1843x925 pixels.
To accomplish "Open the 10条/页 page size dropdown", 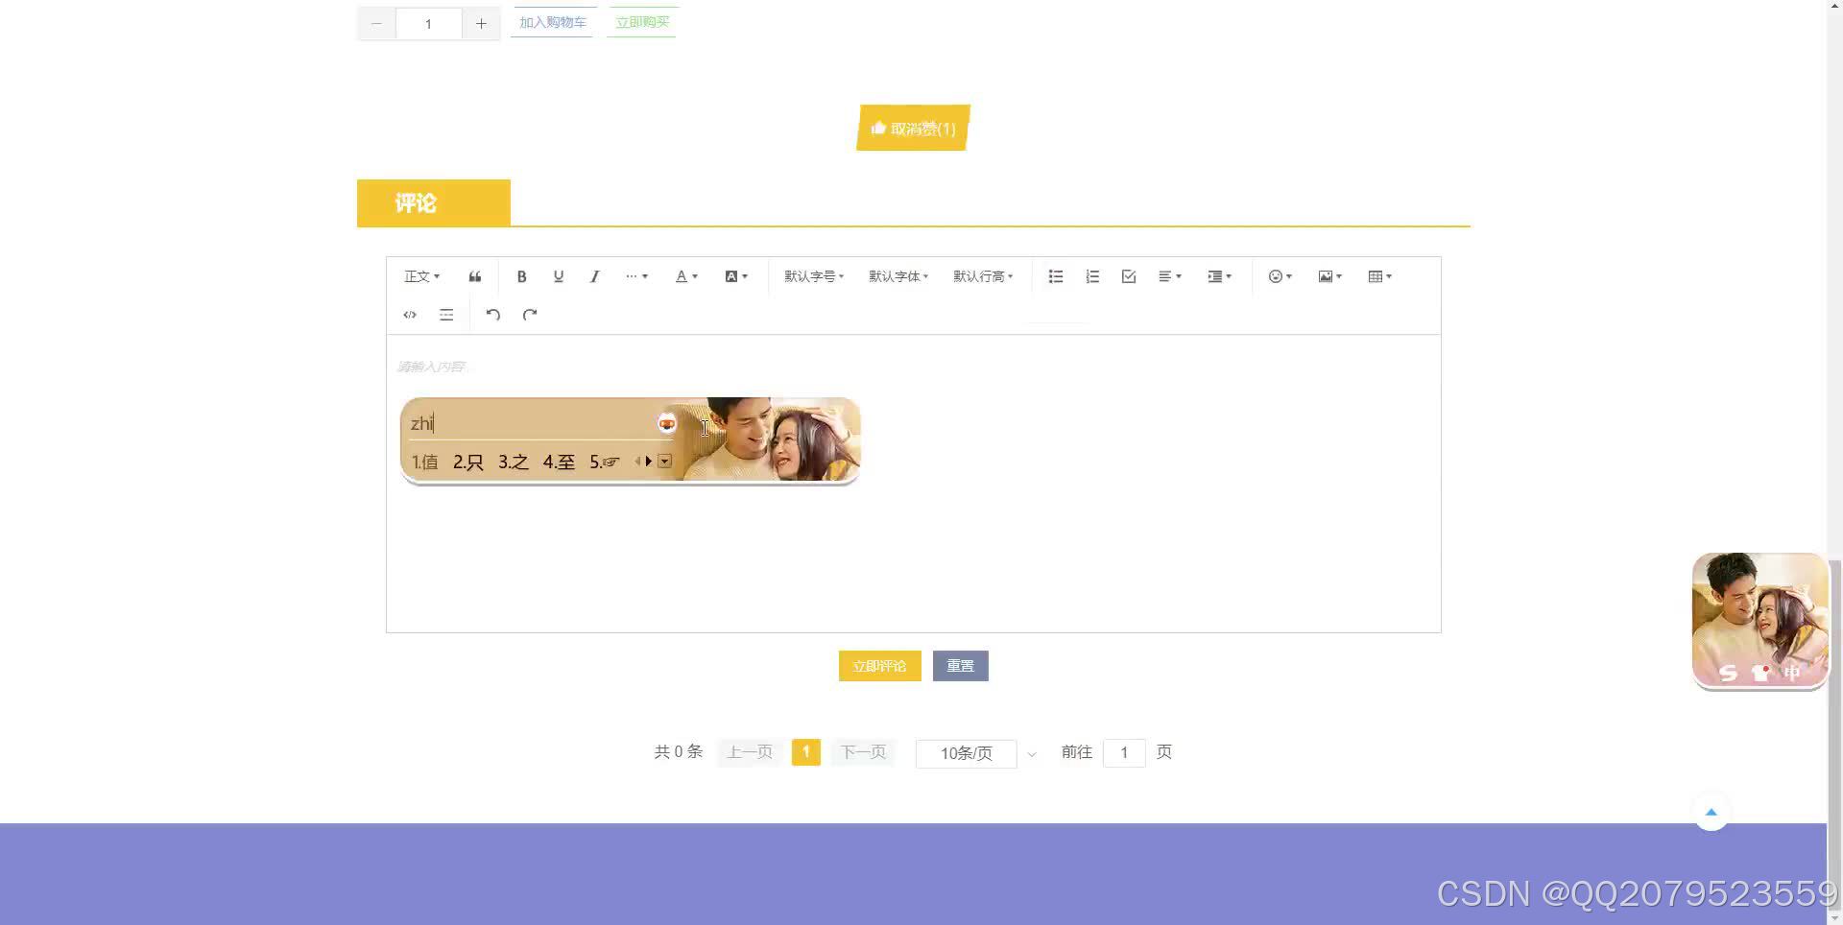I will pos(967,753).
